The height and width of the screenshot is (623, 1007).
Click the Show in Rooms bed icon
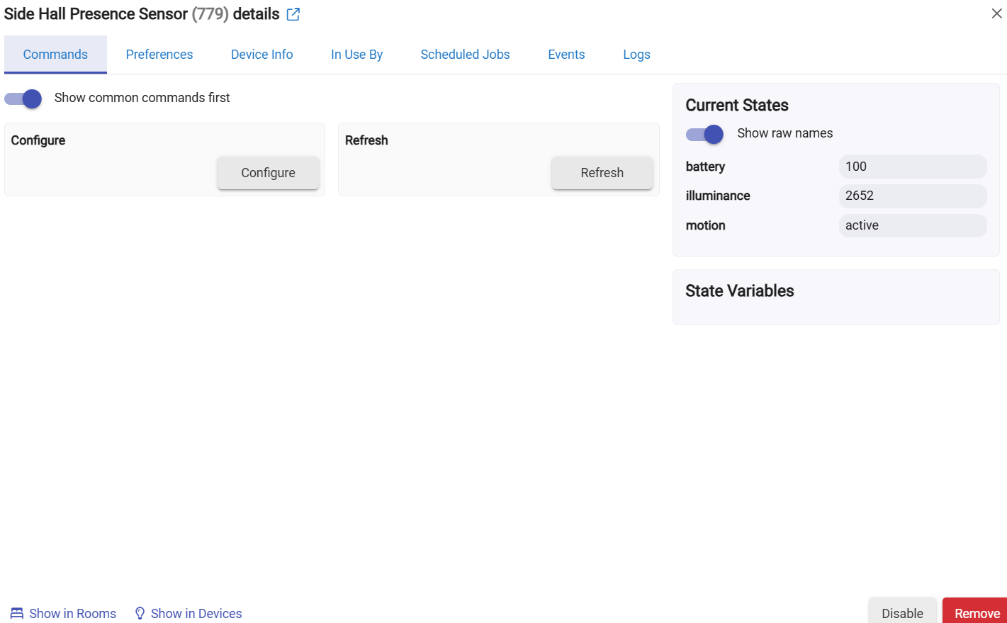click(17, 613)
